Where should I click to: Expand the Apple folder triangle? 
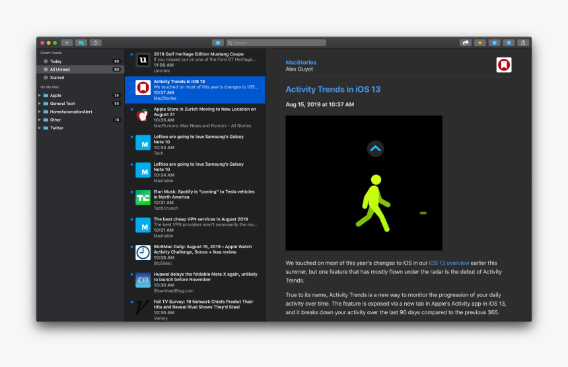pyautogui.click(x=40, y=96)
